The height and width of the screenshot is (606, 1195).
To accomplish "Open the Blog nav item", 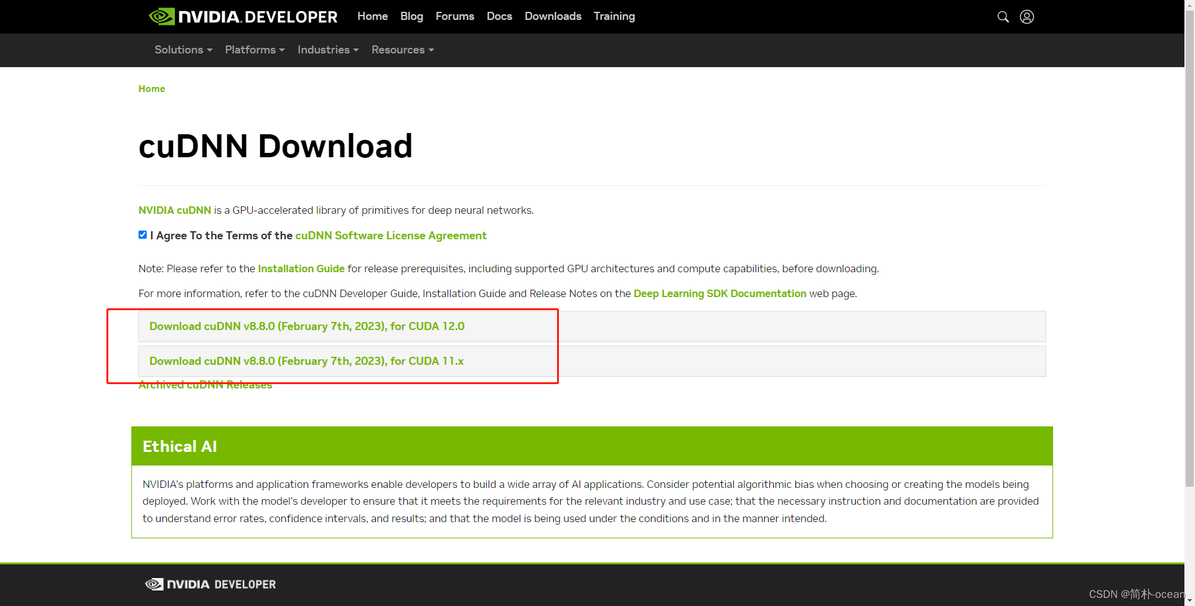I will 411,16.
